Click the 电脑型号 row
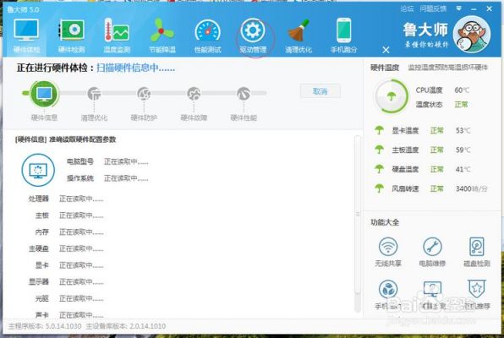 [107, 161]
